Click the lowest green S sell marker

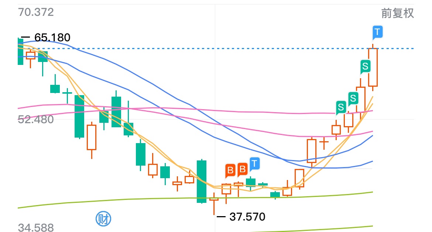click(x=341, y=107)
